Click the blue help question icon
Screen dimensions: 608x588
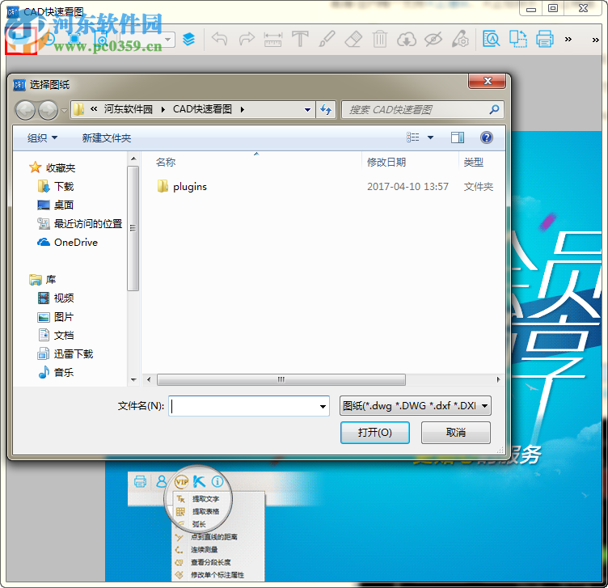coord(487,137)
